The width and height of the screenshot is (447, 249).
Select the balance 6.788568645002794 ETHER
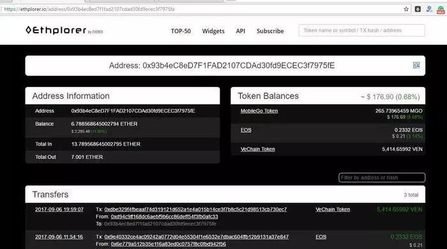click(x=104, y=124)
